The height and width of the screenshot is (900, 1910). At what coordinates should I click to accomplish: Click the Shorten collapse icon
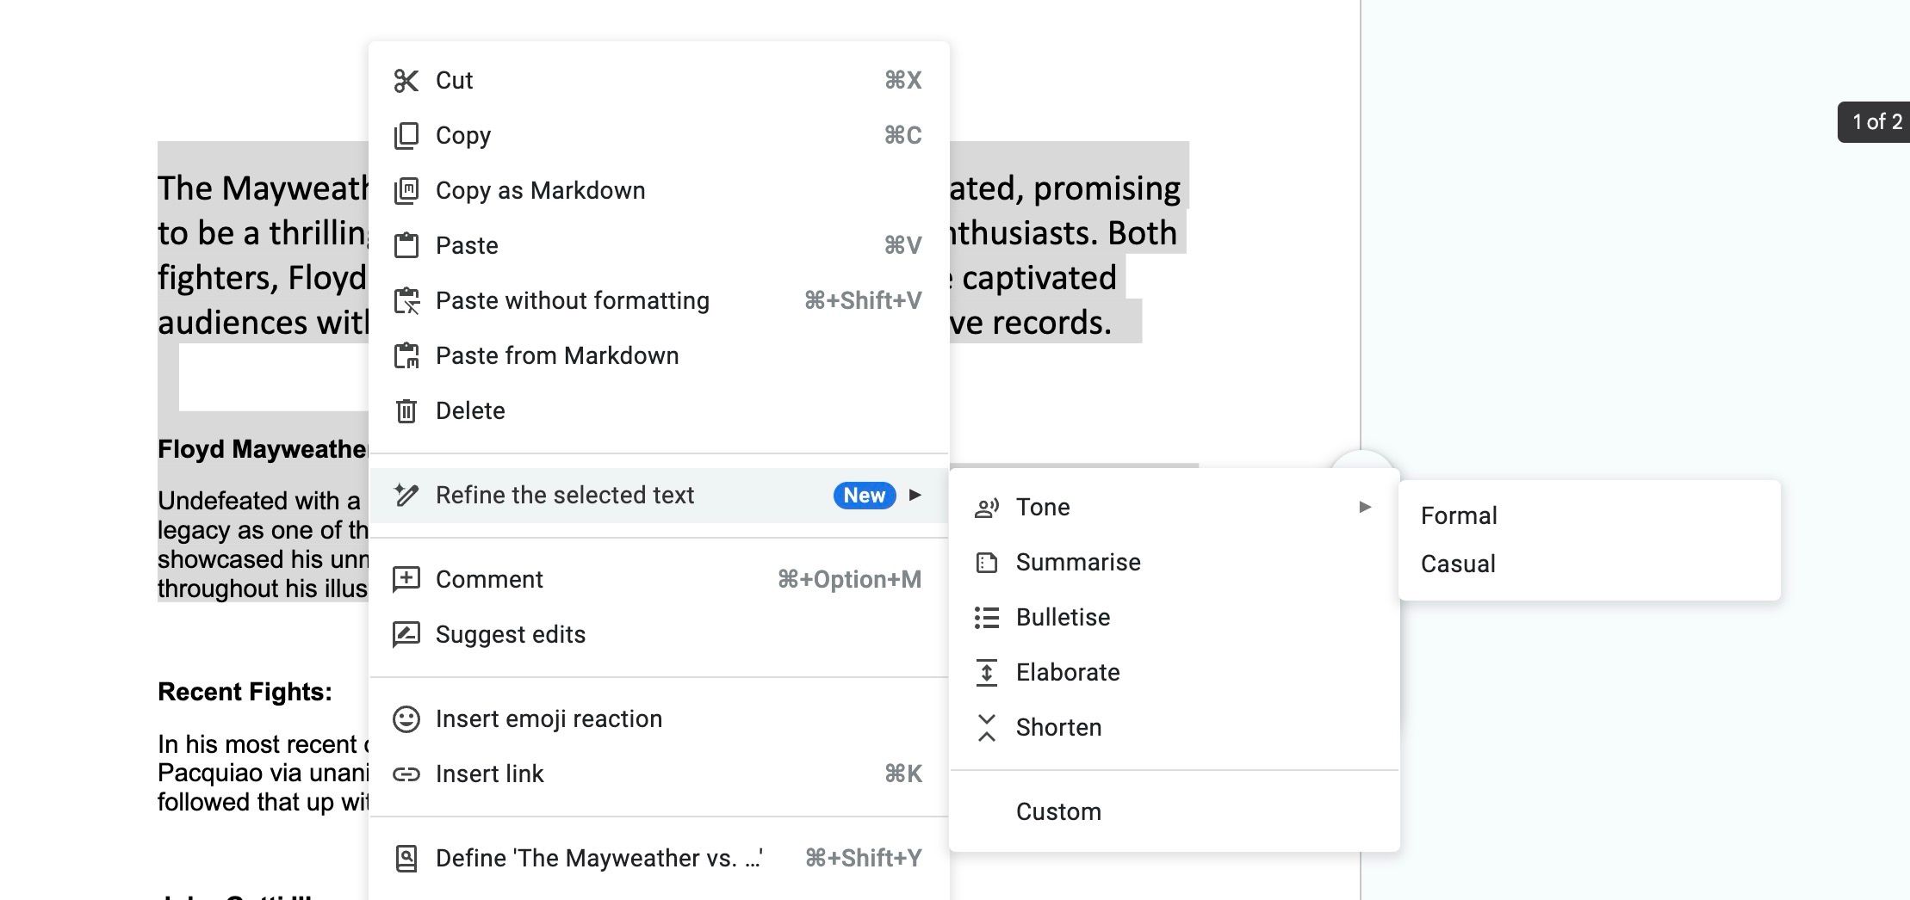click(x=987, y=728)
